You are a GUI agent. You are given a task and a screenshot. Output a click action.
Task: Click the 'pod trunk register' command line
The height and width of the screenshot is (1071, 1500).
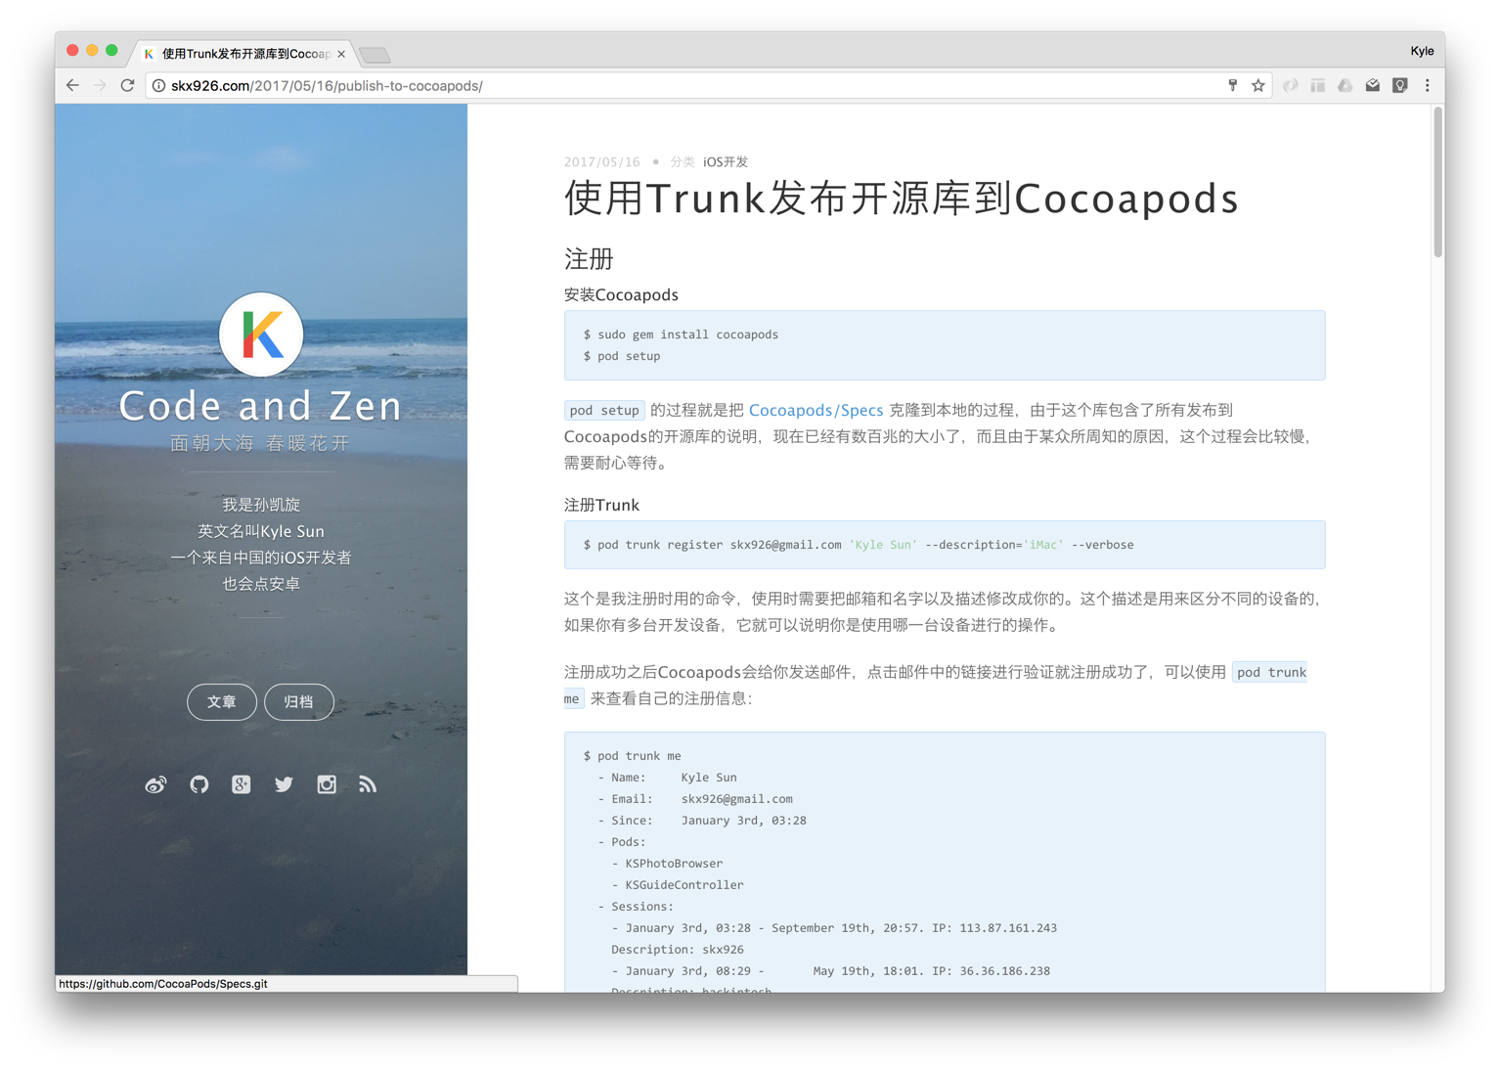pos(859,545)
